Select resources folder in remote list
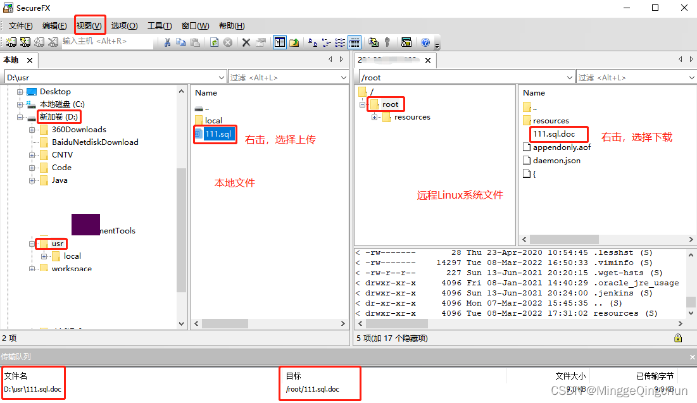The height and width of the screenshot is (403, 697). click(551, 120)
